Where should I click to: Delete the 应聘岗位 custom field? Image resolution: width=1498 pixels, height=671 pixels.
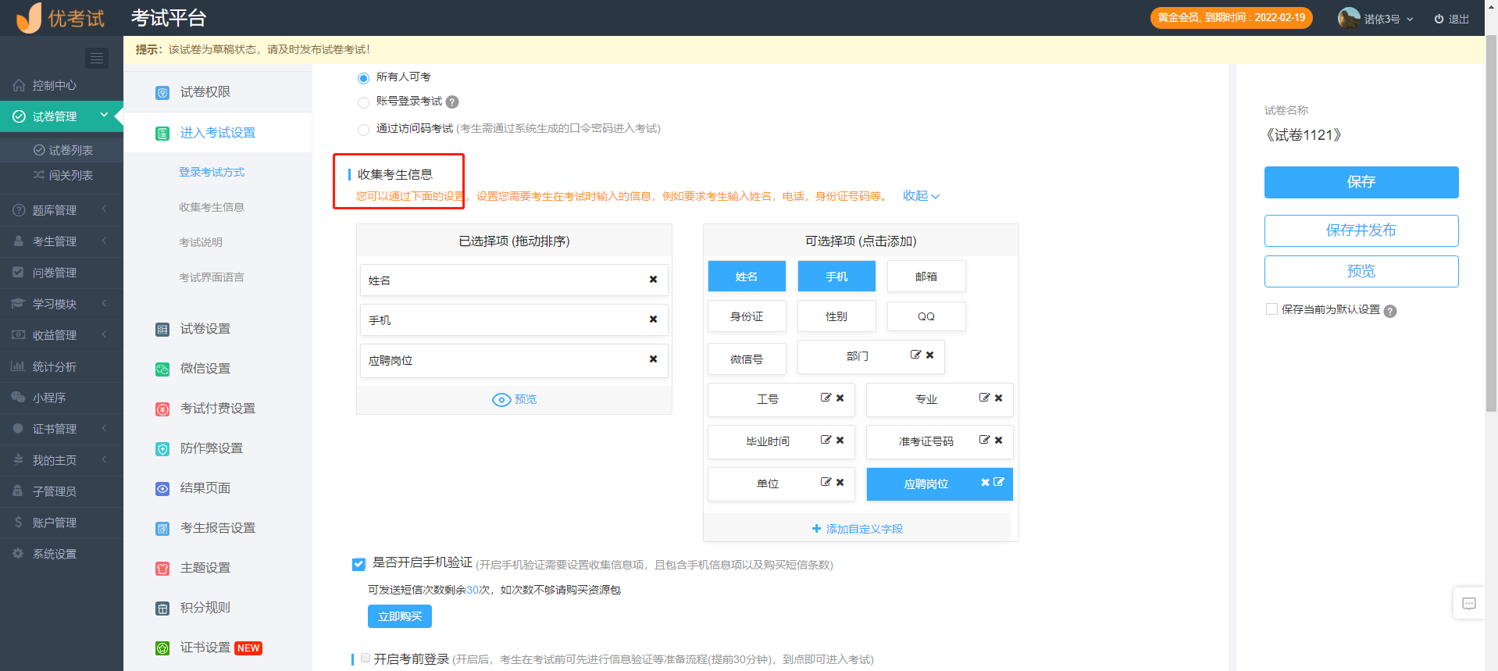[x=986, y=482]
